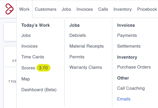Open Payments under Invoices
158x108 pixels.
click(x=127, y=35)
